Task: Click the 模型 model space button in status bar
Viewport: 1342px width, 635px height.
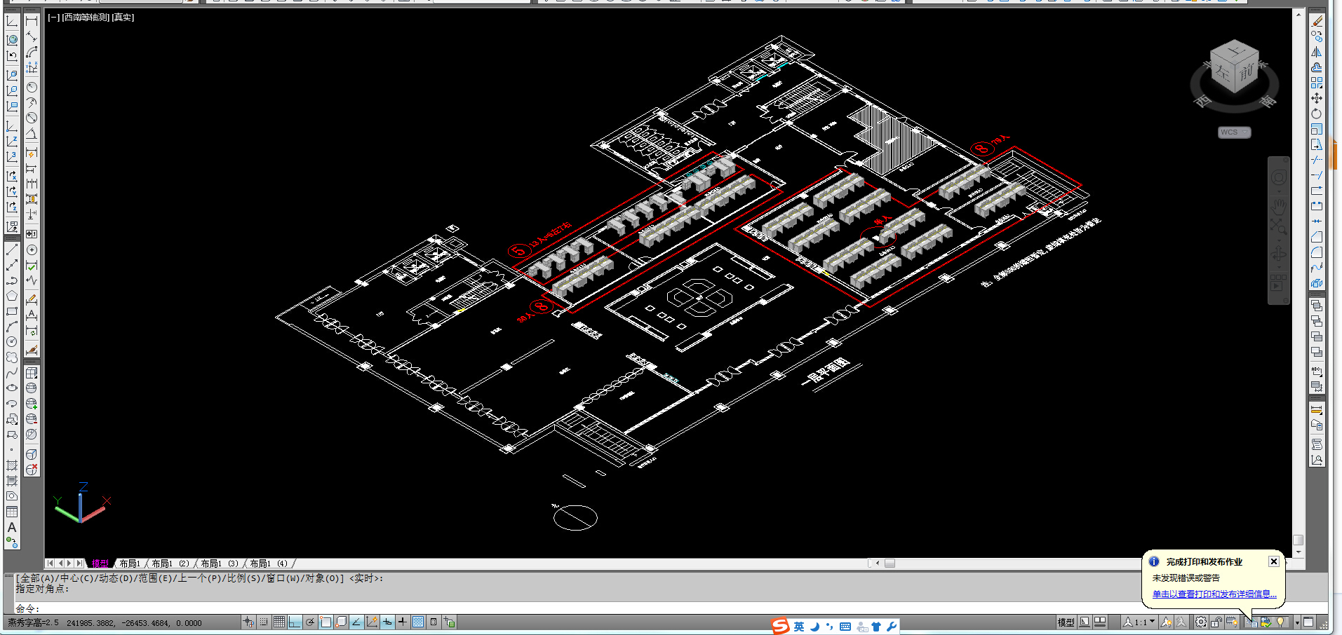Action: pyautogui.click(x=1066, y=622)
